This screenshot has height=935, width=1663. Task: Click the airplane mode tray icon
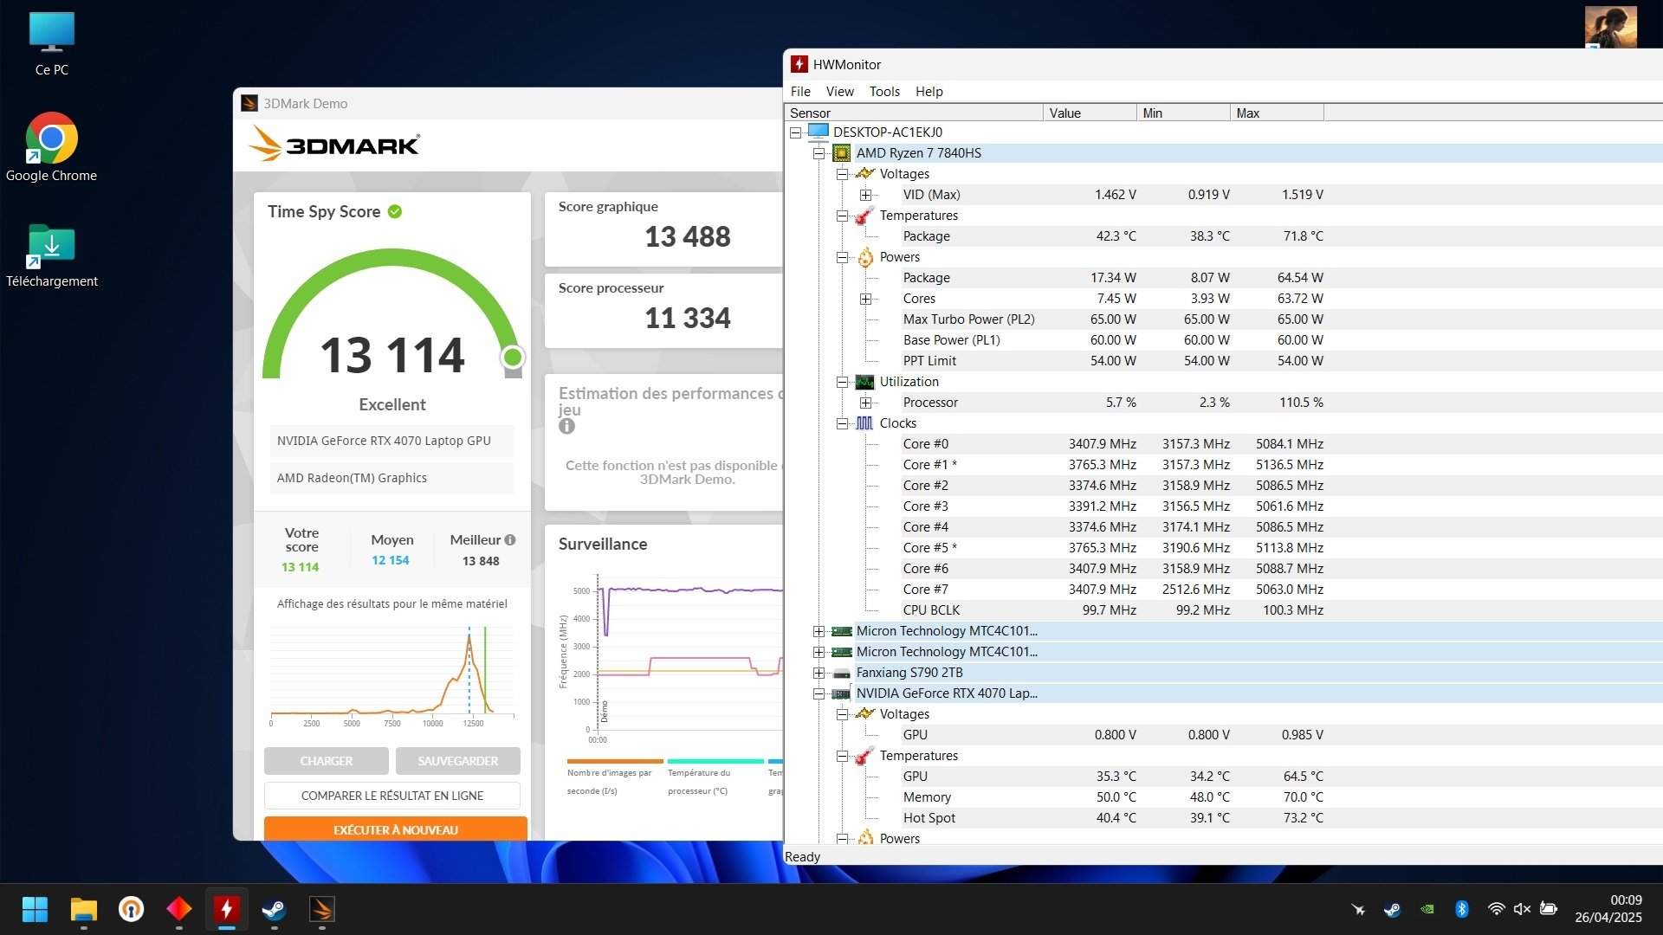[1358, 909]
